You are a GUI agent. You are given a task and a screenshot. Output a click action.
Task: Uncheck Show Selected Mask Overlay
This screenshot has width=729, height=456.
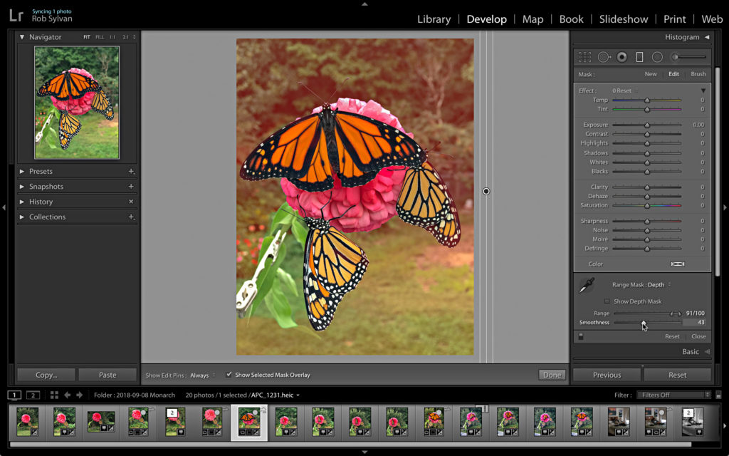point(229,375)
